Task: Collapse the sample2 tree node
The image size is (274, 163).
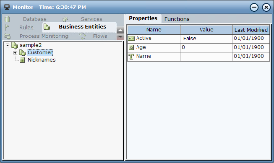Action: pos(8,45)
